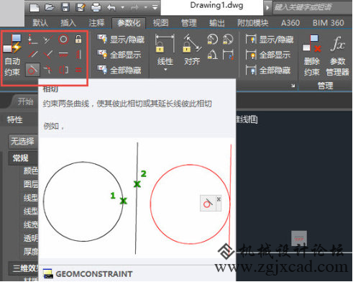Apply the equal constraint tool
This screenshot has width=353, height=282.
click(x=78, y=70)
